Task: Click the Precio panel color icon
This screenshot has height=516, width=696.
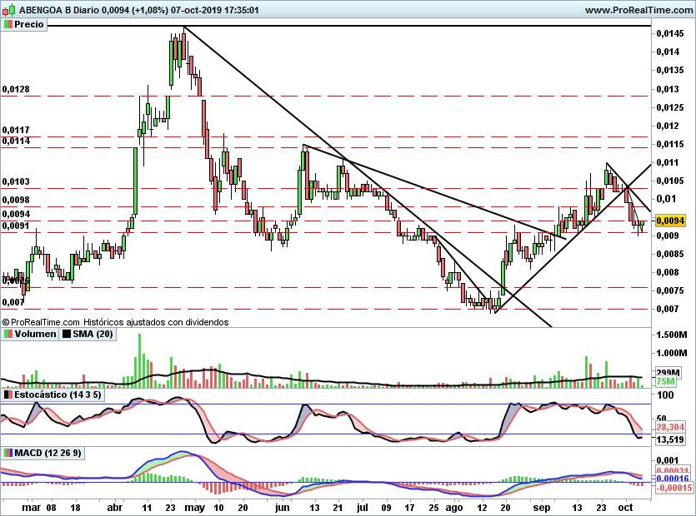Action: pos(8,24)
